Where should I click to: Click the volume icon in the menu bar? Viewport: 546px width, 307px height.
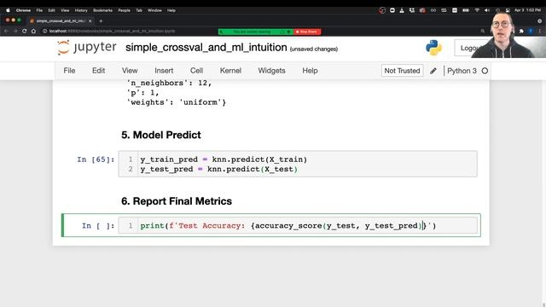point(487,10)
